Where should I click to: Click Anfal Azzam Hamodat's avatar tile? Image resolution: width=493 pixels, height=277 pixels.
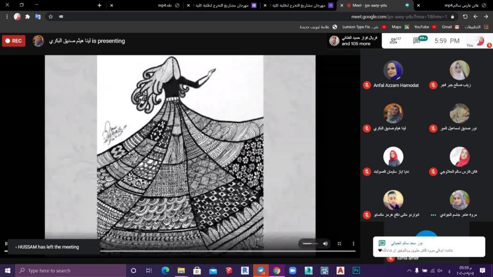(393, 70)
